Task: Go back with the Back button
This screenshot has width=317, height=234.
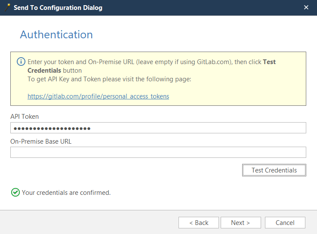Action: 199,222
